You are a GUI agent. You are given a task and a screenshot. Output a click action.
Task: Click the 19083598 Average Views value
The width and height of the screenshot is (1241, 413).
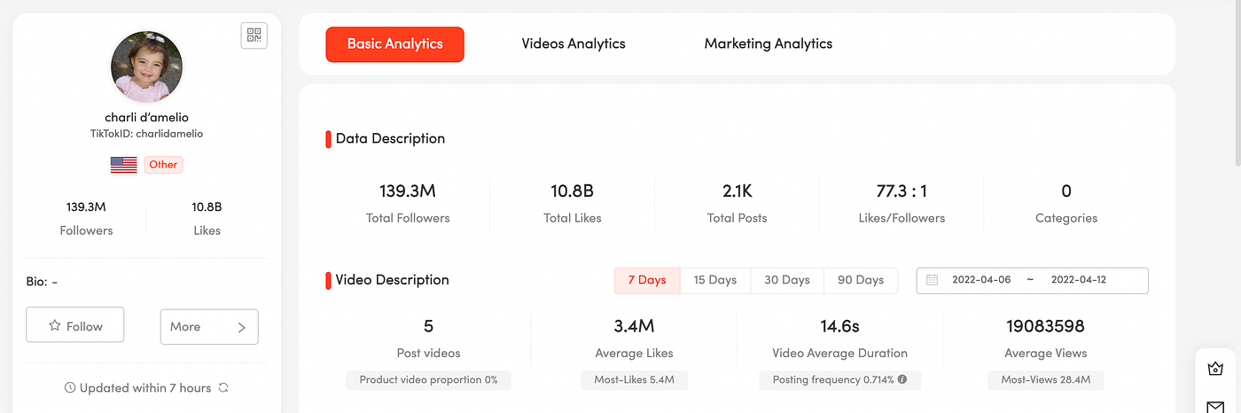click(1046, 326)
